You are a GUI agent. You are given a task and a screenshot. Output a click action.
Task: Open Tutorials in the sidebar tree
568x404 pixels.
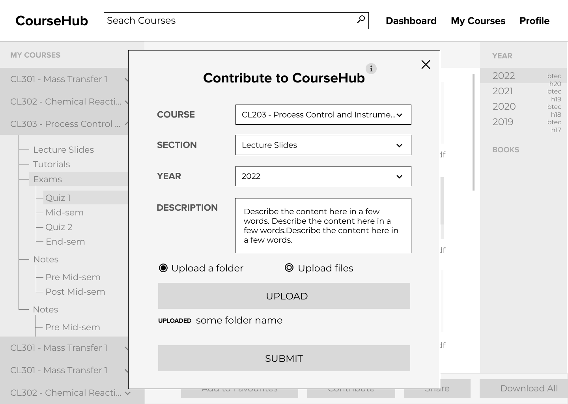(52, 165)
